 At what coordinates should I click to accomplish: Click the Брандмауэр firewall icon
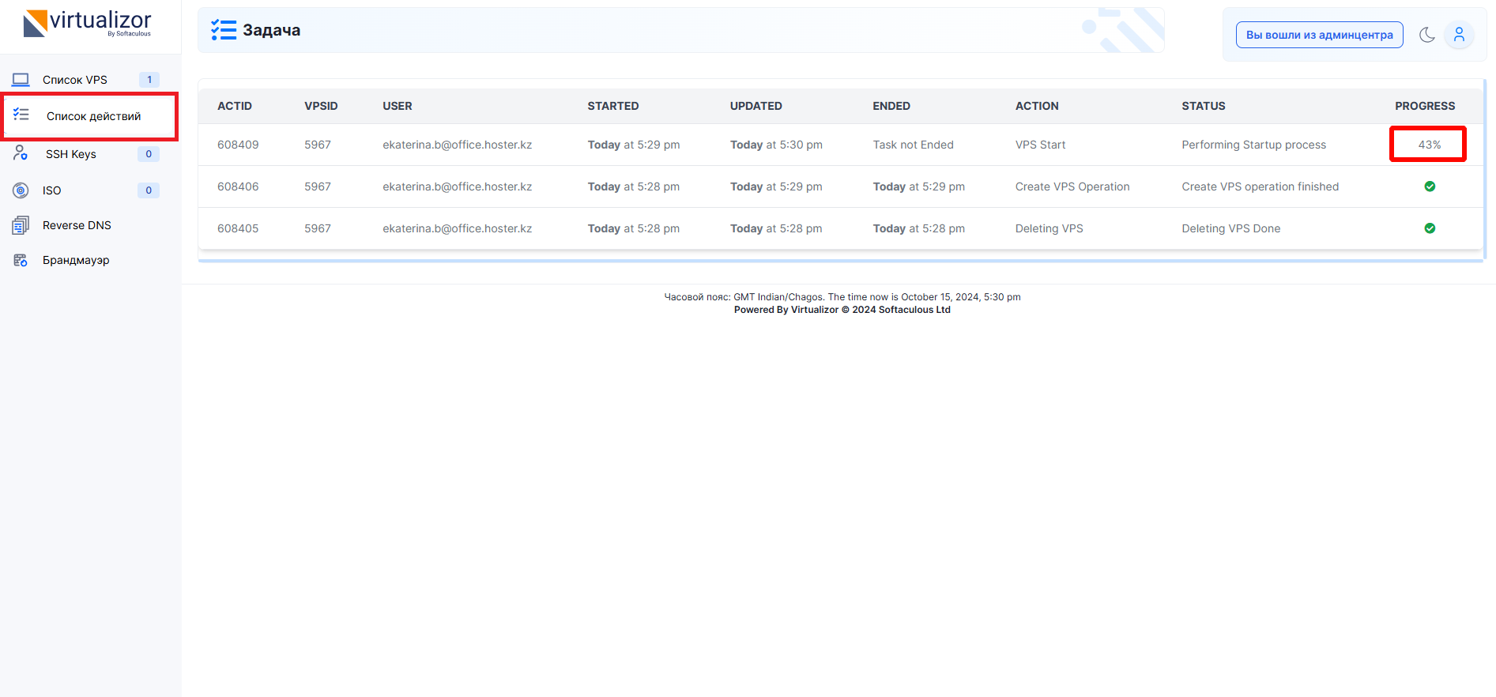click(21, 260)
